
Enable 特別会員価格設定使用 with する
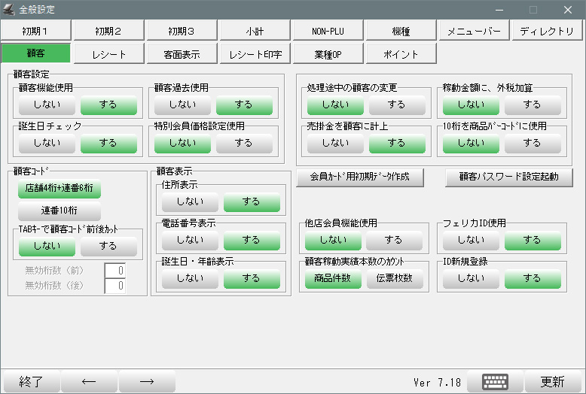[244, 142]
